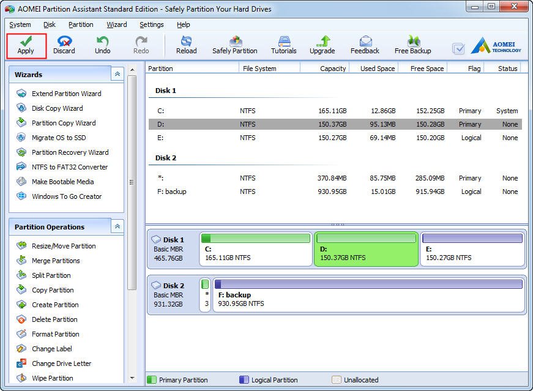Image resolution: width=533 pixels, height=391 pixels.
Task: Open the Partition menu
Action: (x=81, y=24)
